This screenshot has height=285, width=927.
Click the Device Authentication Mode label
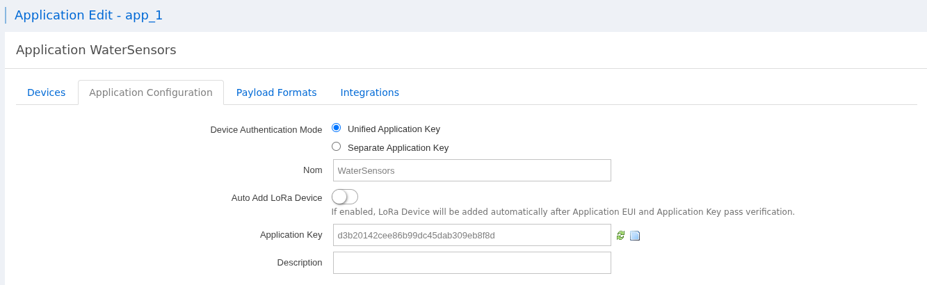tap(266, 130)
